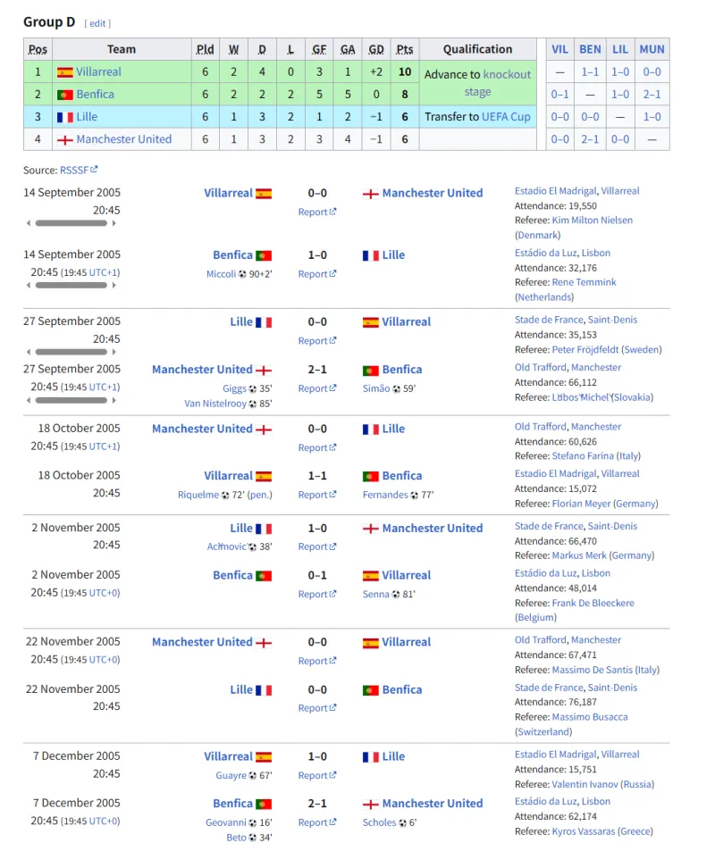Click the football goal icon next to Miccoli
This screenshot has width=715, height=851.
pos(242,274)
